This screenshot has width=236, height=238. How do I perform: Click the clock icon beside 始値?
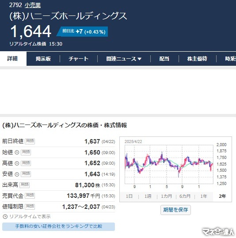(17, 152)
